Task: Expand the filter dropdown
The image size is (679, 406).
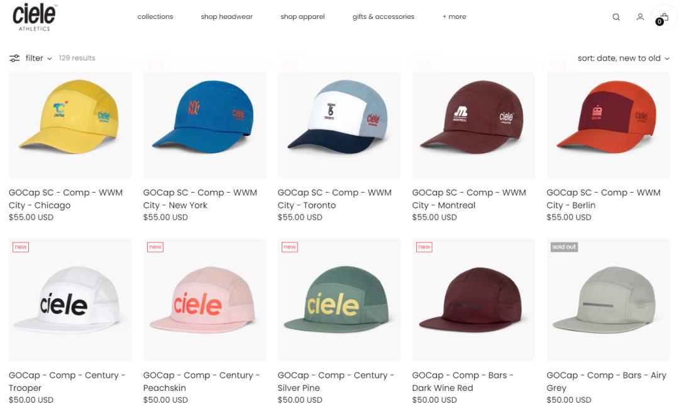Action: pyautogui.click(x=38, y=58)
